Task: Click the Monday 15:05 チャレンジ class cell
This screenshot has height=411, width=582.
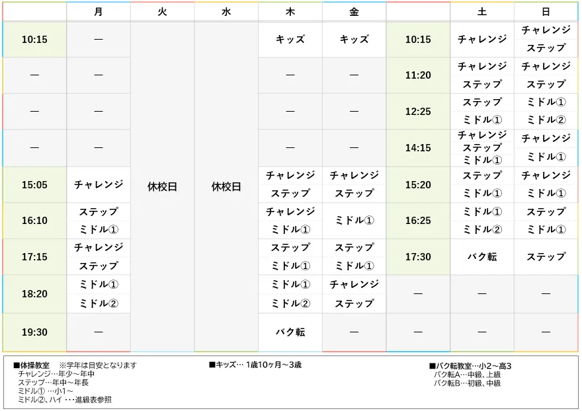Action: coord(98,185)
